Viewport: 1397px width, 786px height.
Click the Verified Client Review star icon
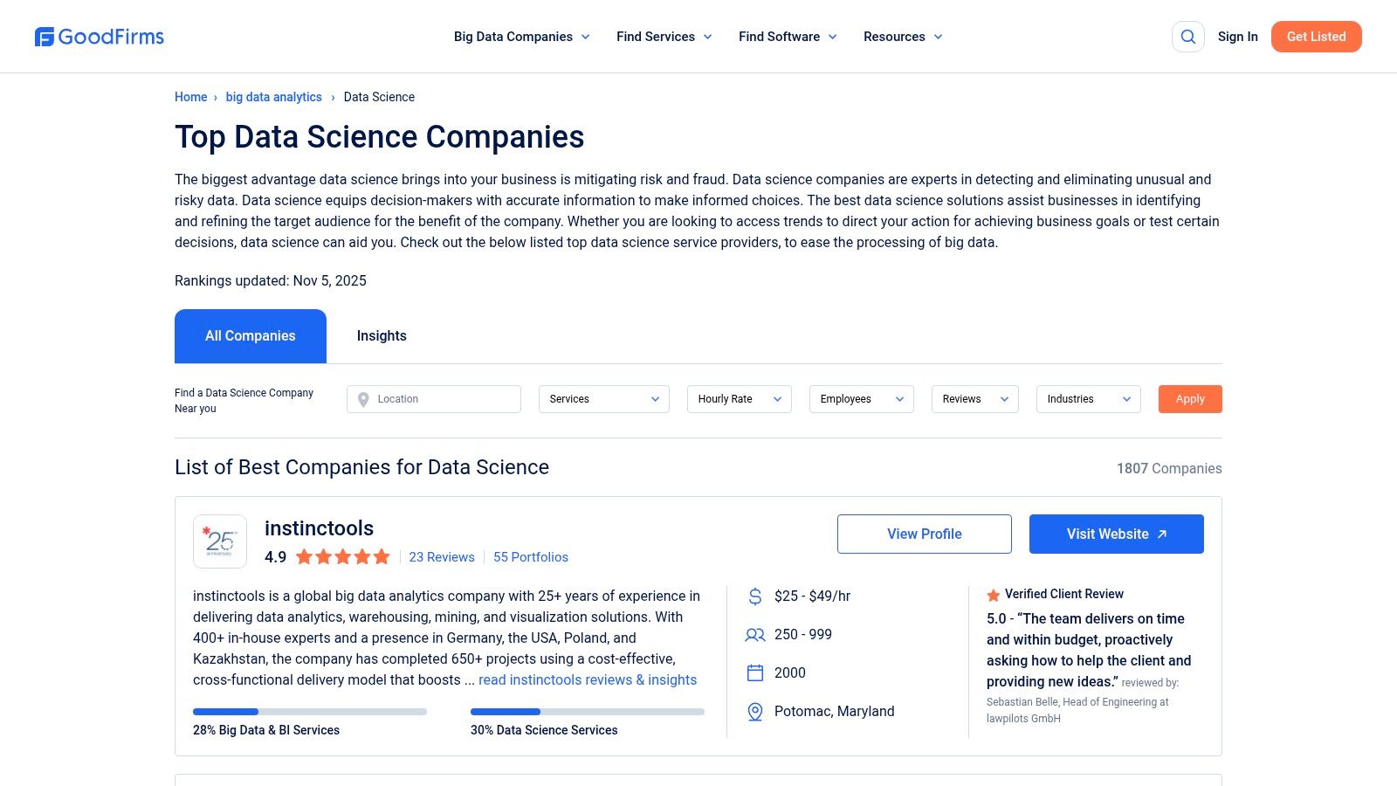[x=993, y=595]
